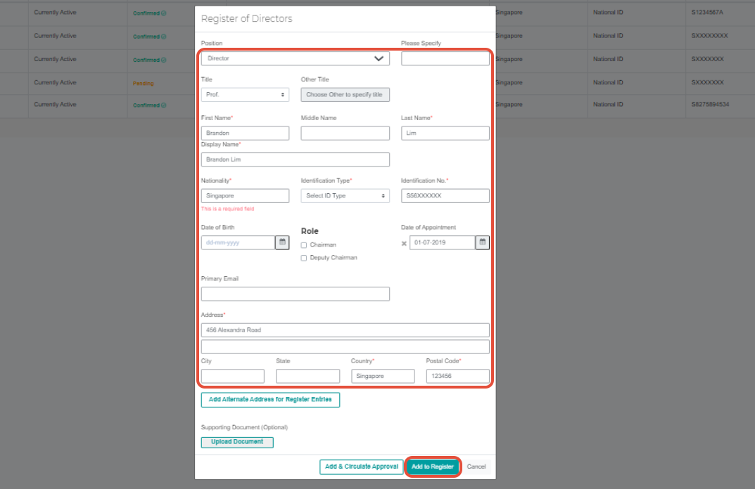This screenshot has width=755, height=489.
Task: Check the Chairman role checkbox
Action: pyautogui.click(x=303, y=244)
